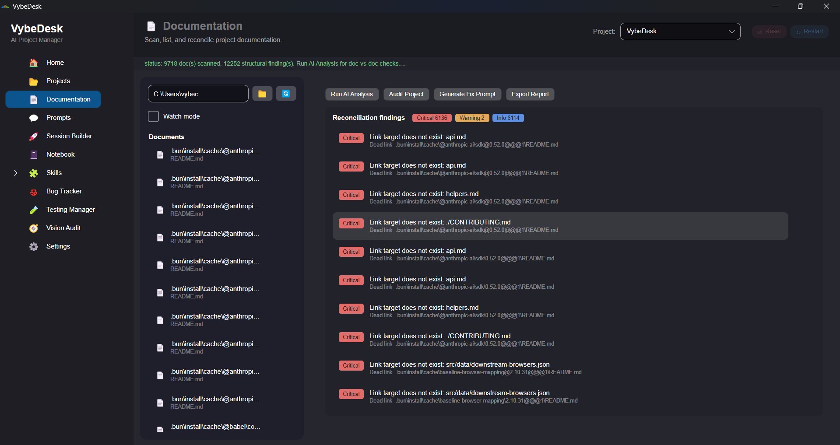Click the Home house icon in sidebar
The width and height of the screenshot is (840, 445).
pos(34,63)
